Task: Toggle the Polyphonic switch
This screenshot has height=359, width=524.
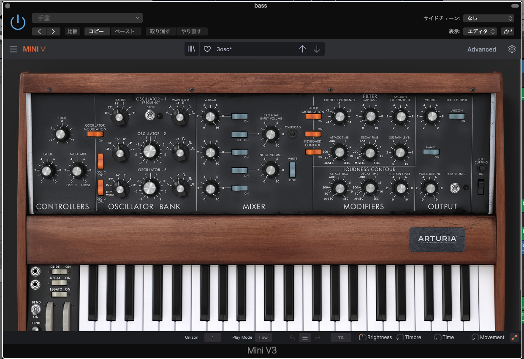Action: coord(454,188)
